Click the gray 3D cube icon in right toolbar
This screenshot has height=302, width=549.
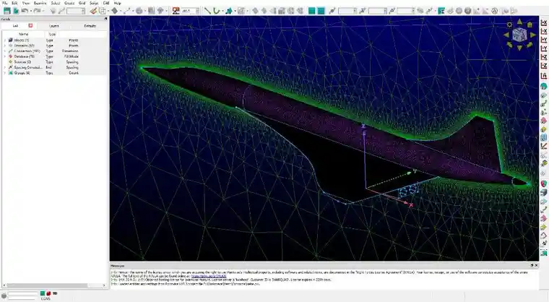point(544,192)
